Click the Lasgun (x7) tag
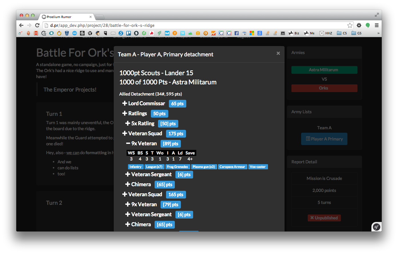The image size is (398, 254). coord(154,167)
